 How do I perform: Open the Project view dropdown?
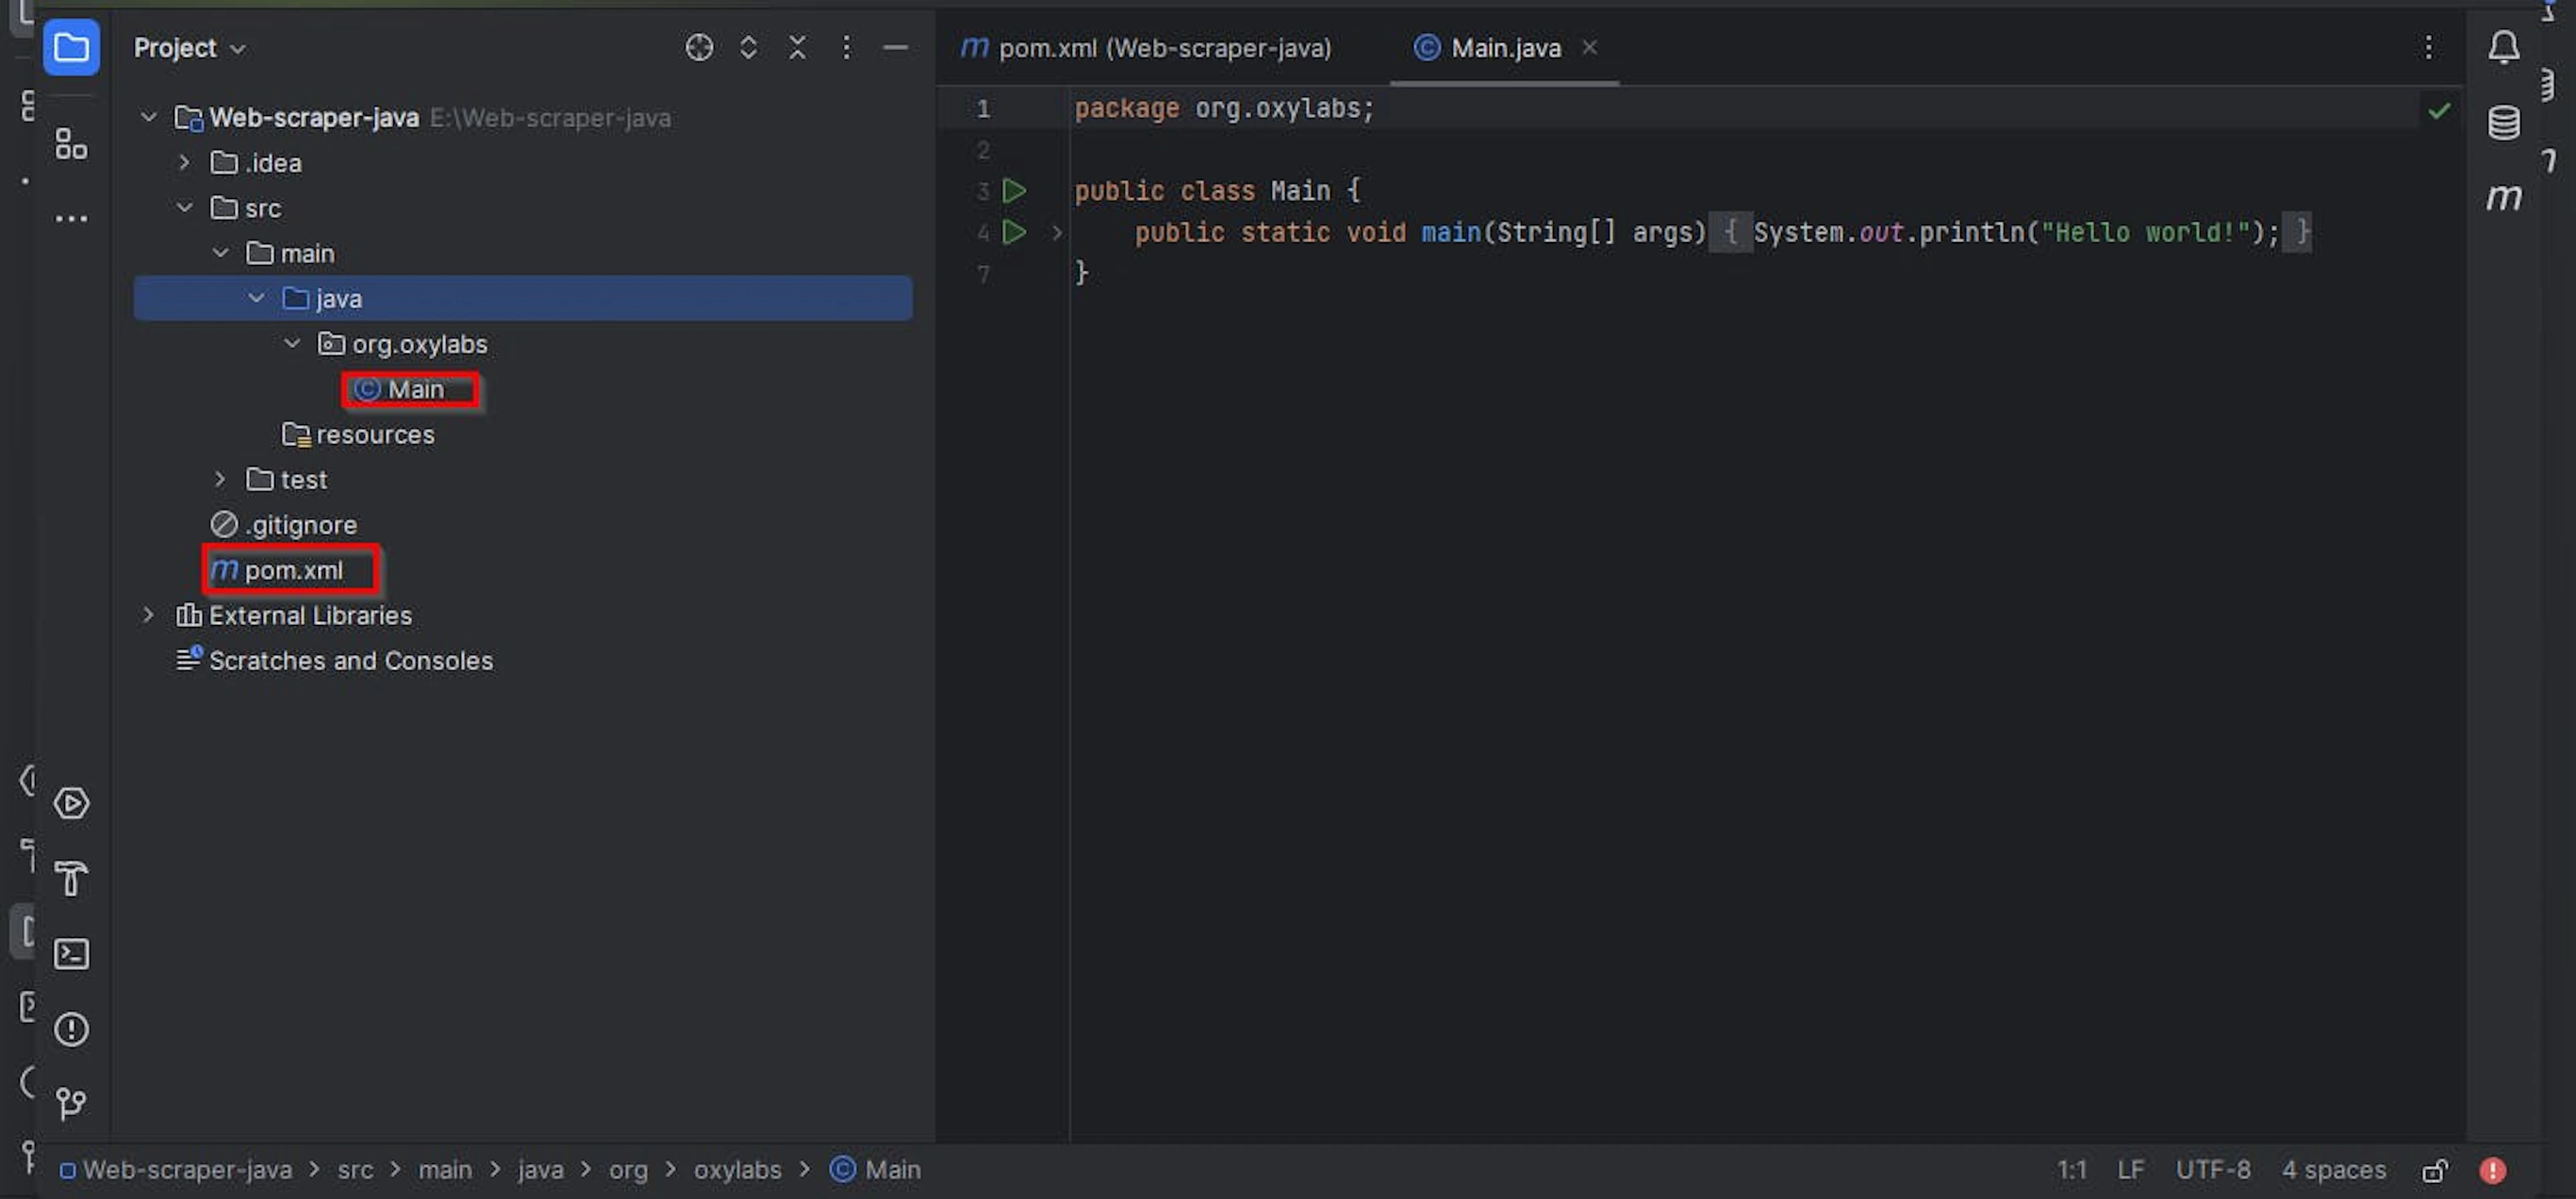[190, 47]
